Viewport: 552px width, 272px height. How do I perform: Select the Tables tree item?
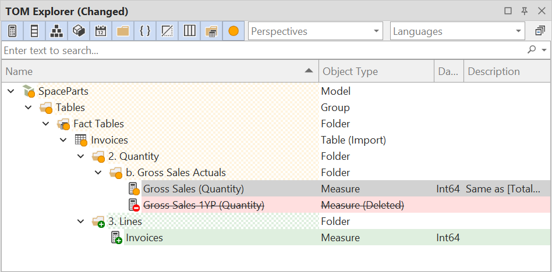[70, 108]
